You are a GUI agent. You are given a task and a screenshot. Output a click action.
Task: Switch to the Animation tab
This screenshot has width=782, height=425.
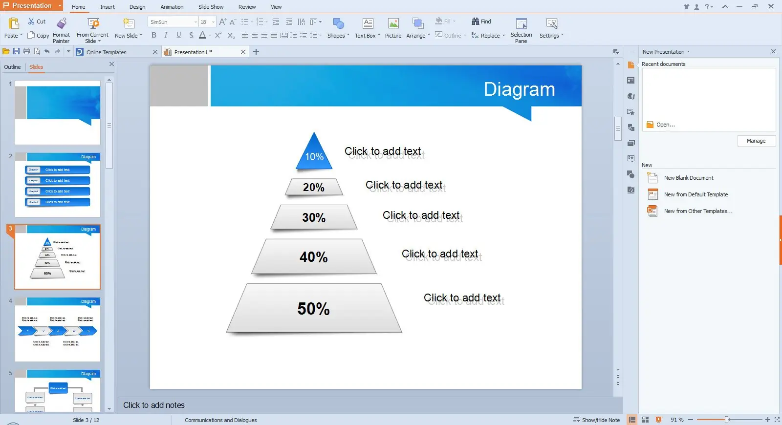[172, 7]
